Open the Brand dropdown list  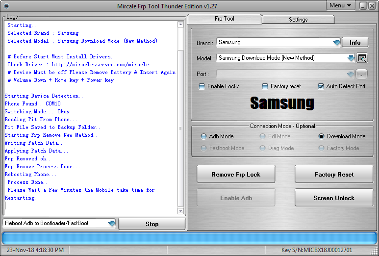click(x=336, y=43)
